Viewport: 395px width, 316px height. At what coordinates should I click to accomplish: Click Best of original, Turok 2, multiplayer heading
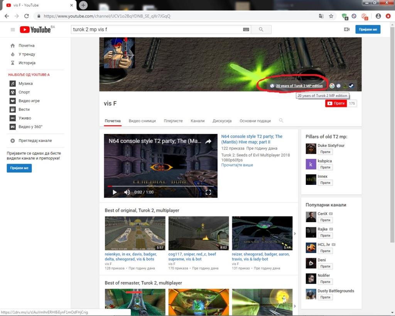tap(142, 210)
